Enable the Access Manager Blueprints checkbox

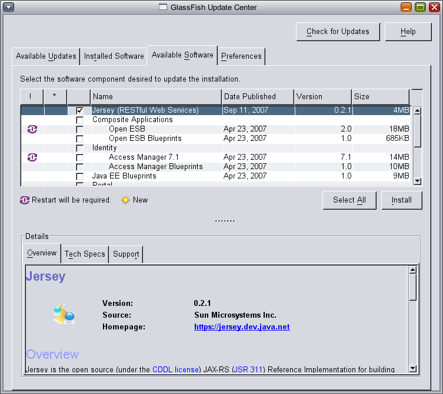pos(79,167)
